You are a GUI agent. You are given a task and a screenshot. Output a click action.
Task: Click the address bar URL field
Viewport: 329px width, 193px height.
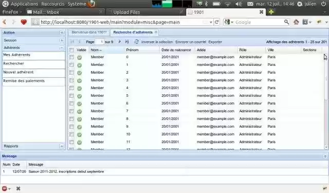tap(123, 22)
